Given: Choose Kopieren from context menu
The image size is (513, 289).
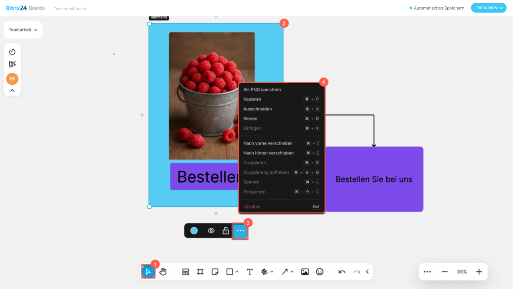Looking at the screenshot, I should pyautogui.click(x=282, y=99).
